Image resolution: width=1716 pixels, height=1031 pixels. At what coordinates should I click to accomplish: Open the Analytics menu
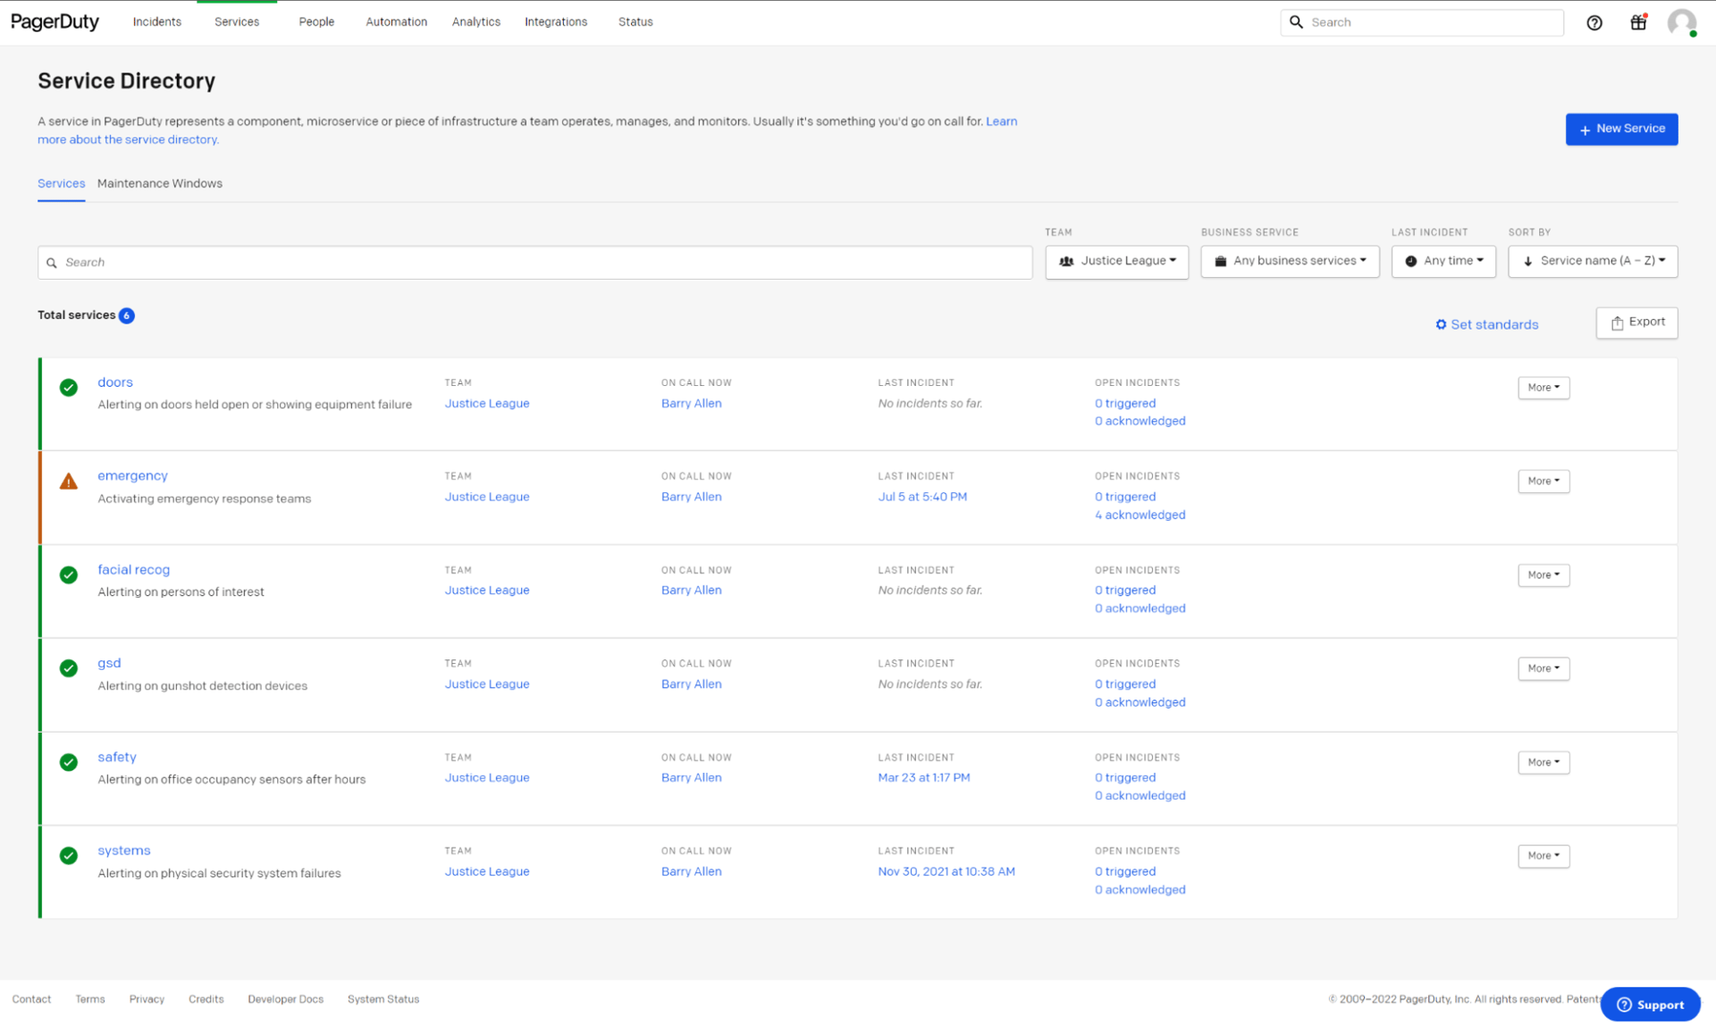pos(476,21)
